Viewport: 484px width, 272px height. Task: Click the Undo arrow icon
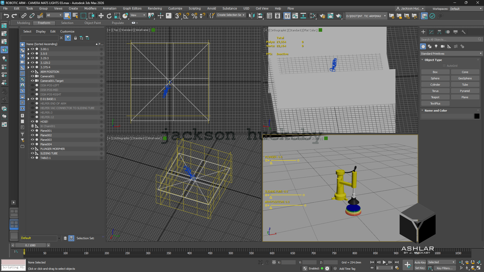(6, 16)
